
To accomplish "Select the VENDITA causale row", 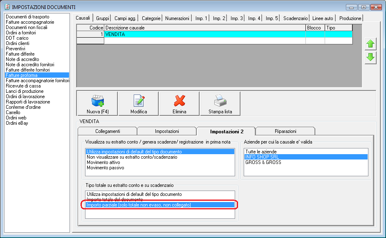I will pyautogui.click(x=214, y=34).
